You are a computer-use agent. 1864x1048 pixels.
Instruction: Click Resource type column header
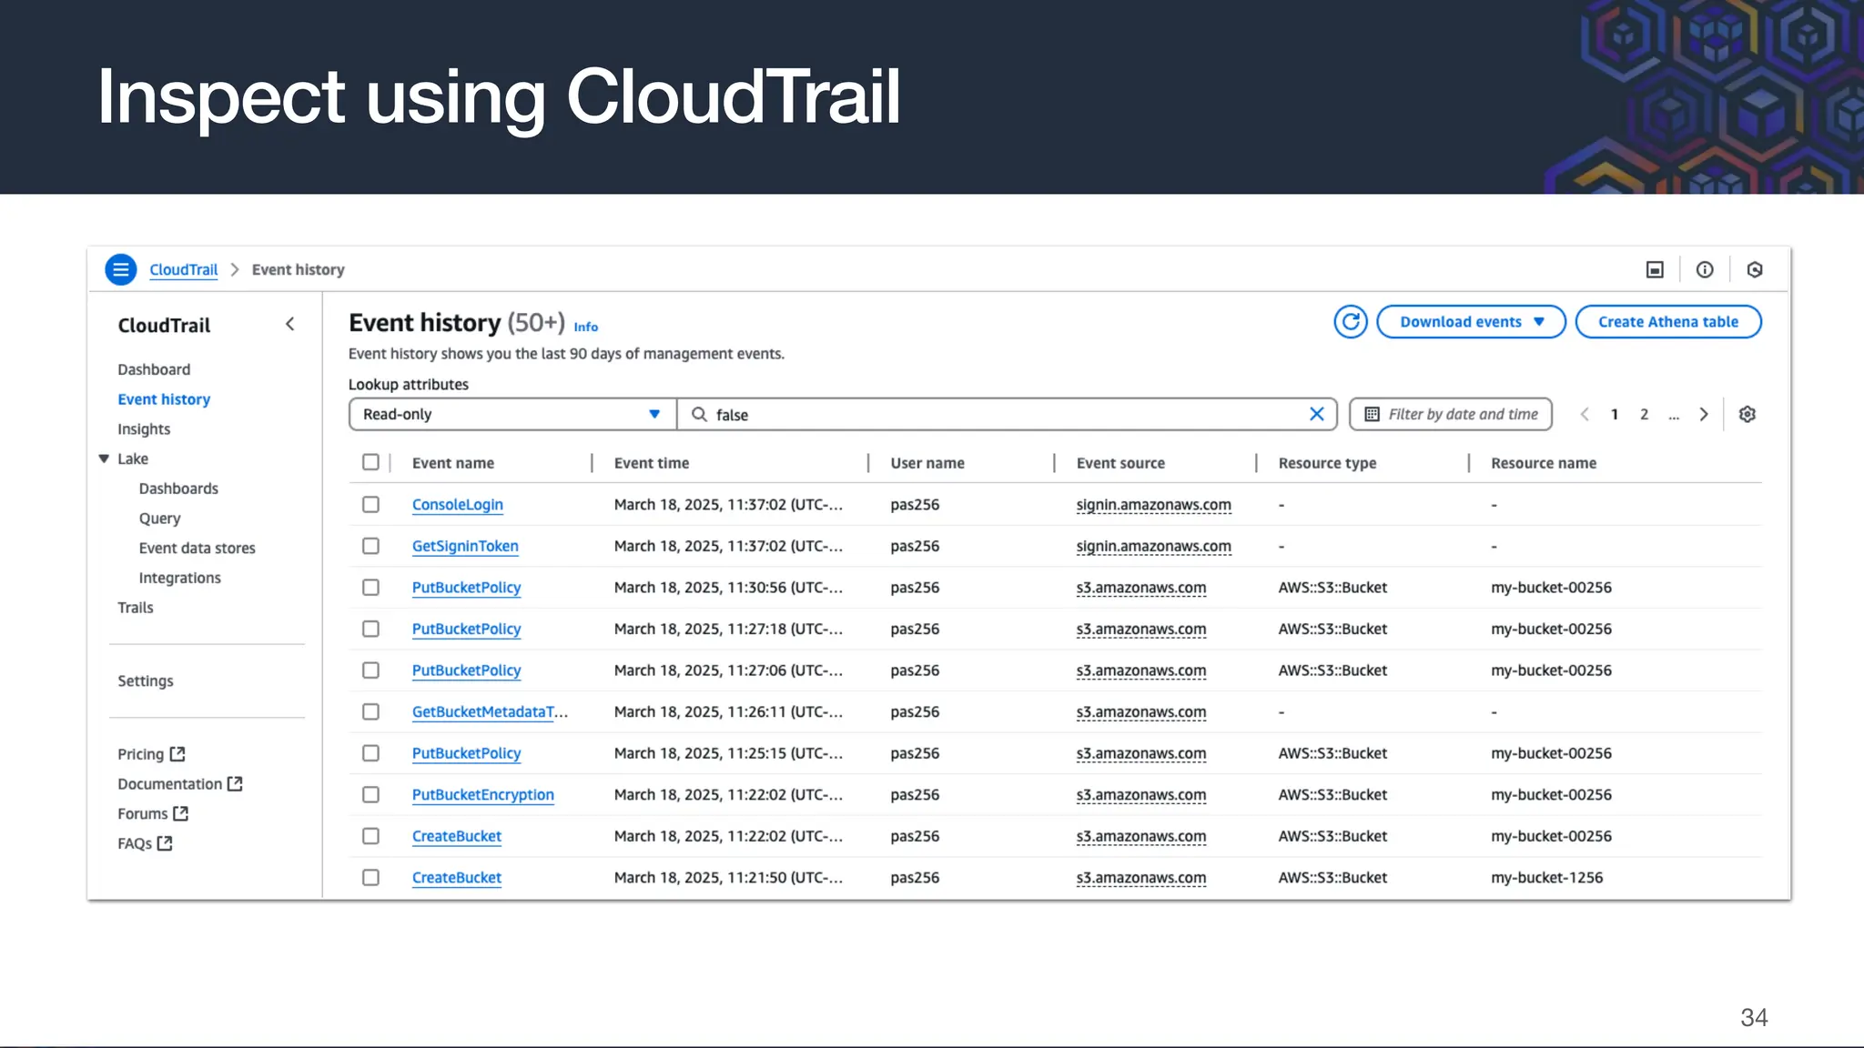coord(1327,462)
